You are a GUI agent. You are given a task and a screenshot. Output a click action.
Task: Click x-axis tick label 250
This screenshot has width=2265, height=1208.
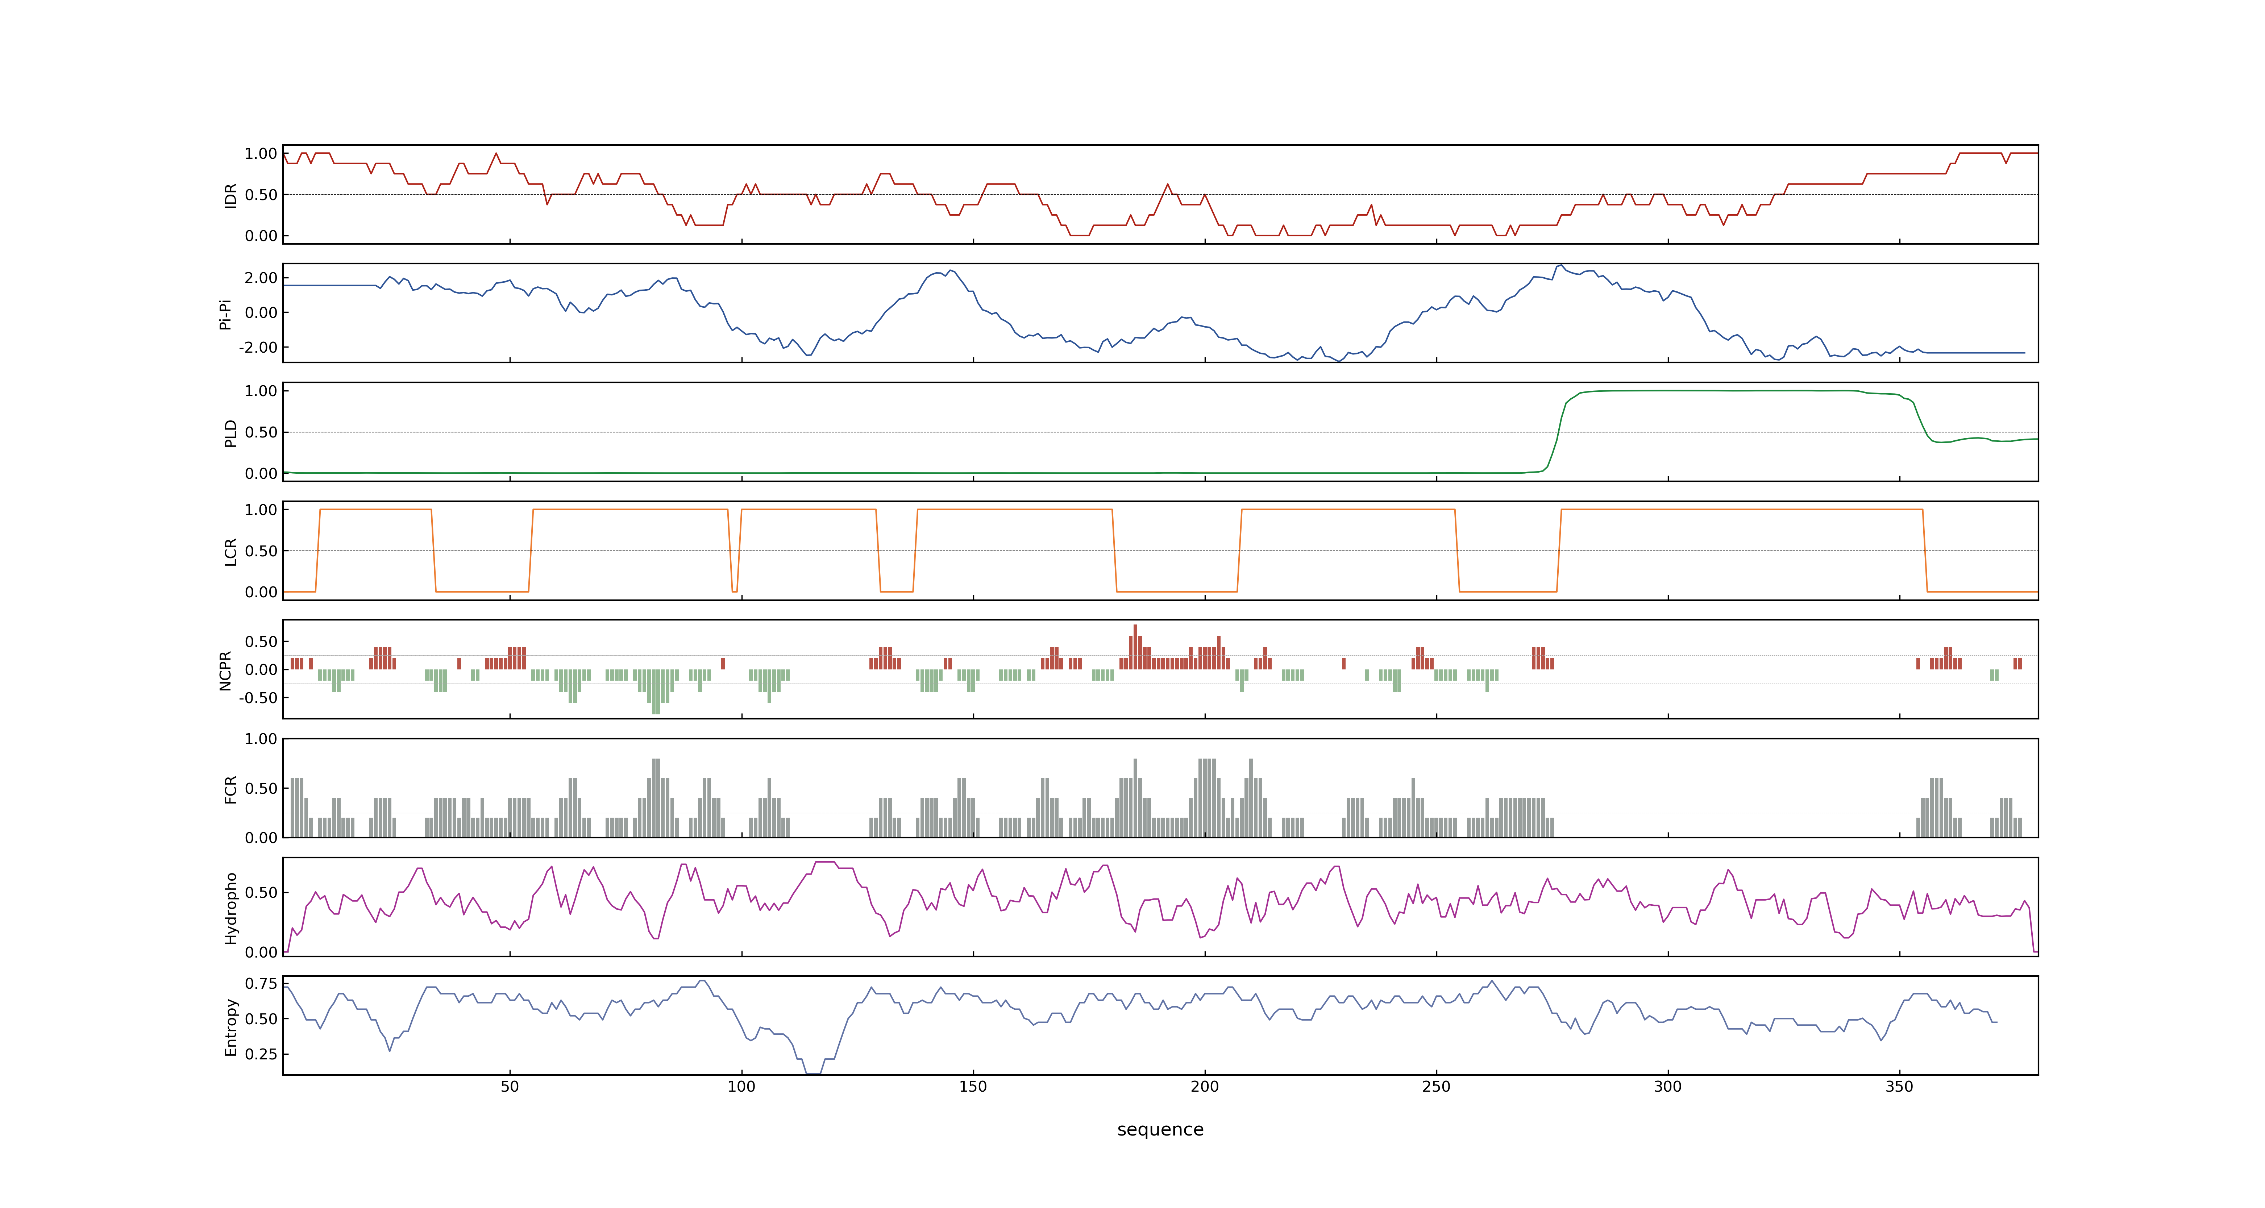coord(1436,1087)
